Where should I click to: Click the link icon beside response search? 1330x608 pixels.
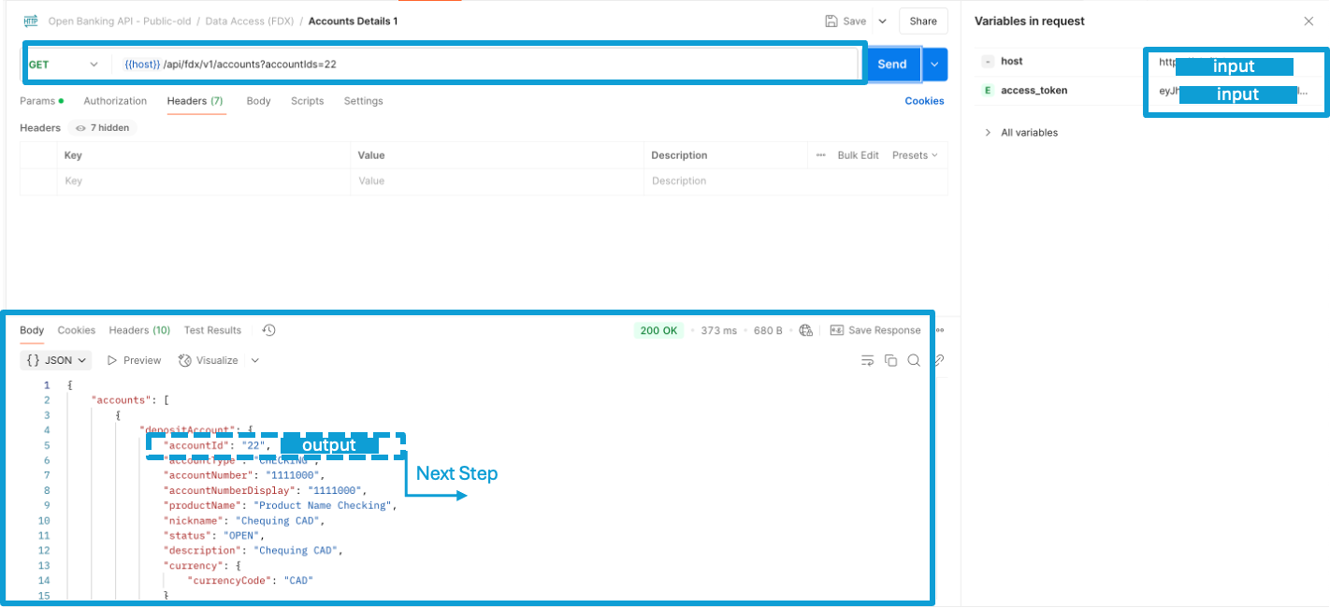point(938,360)
